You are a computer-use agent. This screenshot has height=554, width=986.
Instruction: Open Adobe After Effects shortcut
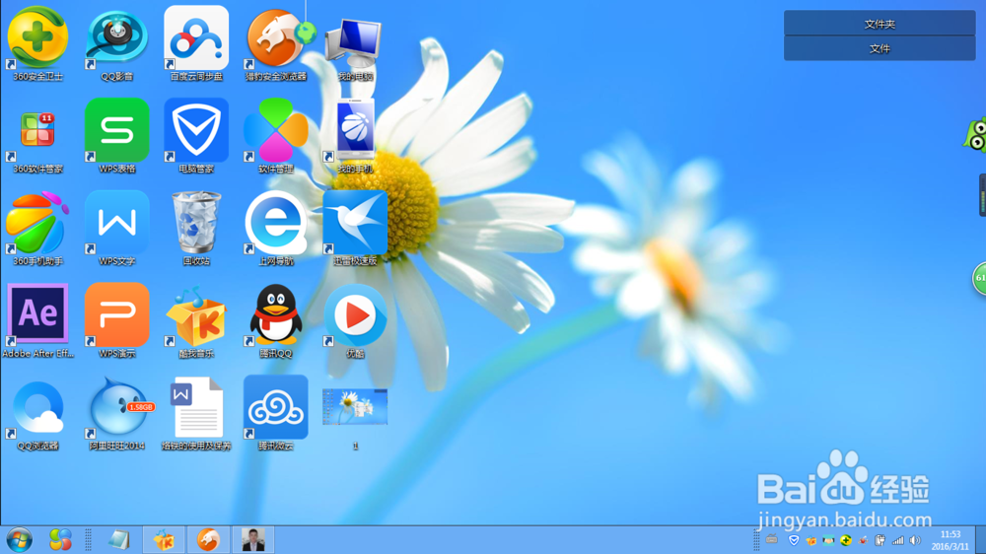click(x=37, y=320)
